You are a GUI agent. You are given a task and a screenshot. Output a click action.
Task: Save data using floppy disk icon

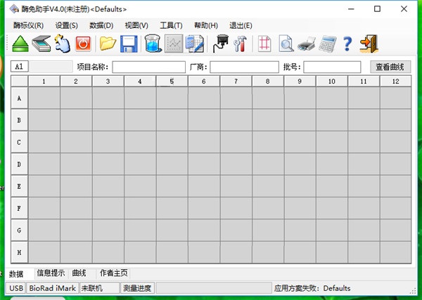point(128,44)
